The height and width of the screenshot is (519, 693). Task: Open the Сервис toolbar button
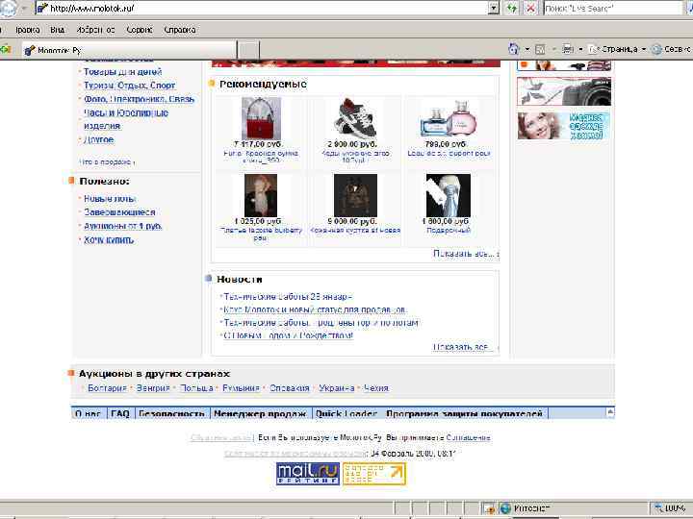click(671, 49)
